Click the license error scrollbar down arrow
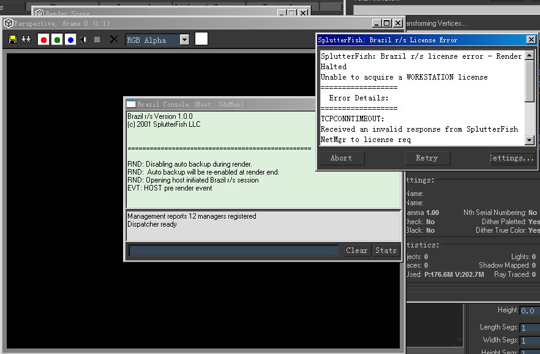 point(530,140)
